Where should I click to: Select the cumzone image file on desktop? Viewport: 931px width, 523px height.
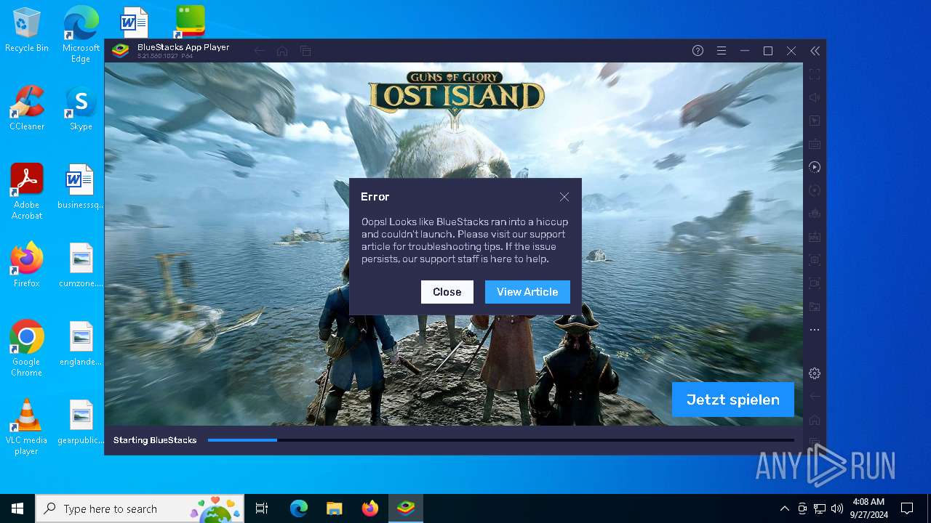[x=81, y=265]
